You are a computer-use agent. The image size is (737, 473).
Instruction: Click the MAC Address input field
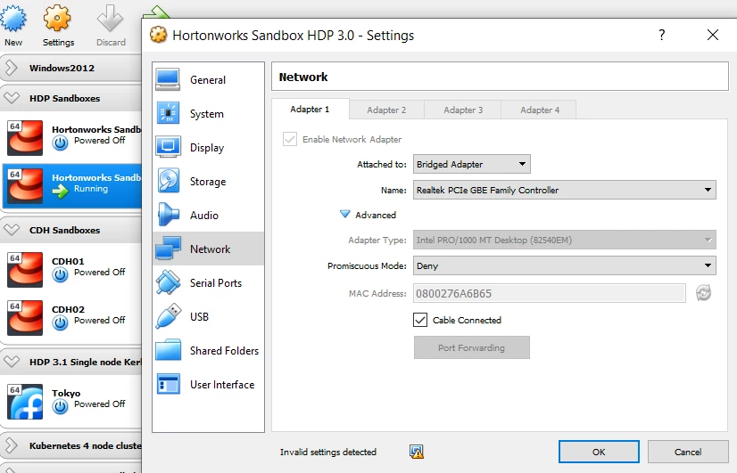click(x=549, y=293)
